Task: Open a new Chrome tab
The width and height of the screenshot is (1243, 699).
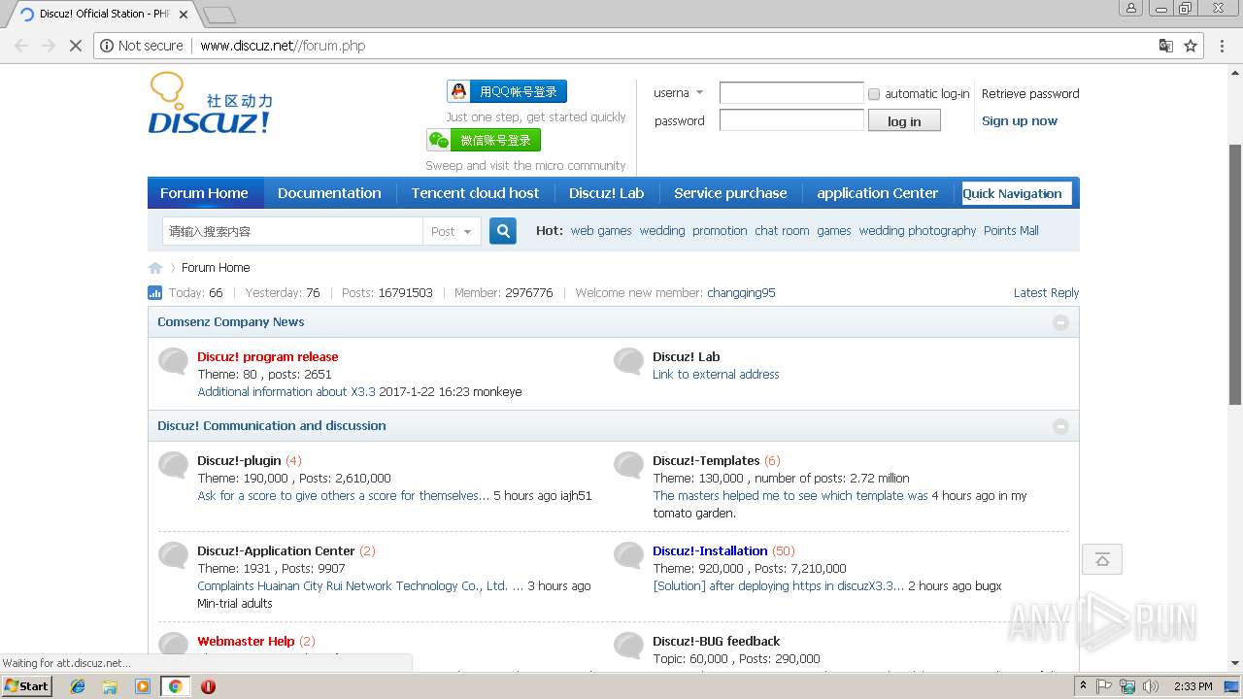Action: click(x=220, y=15)
